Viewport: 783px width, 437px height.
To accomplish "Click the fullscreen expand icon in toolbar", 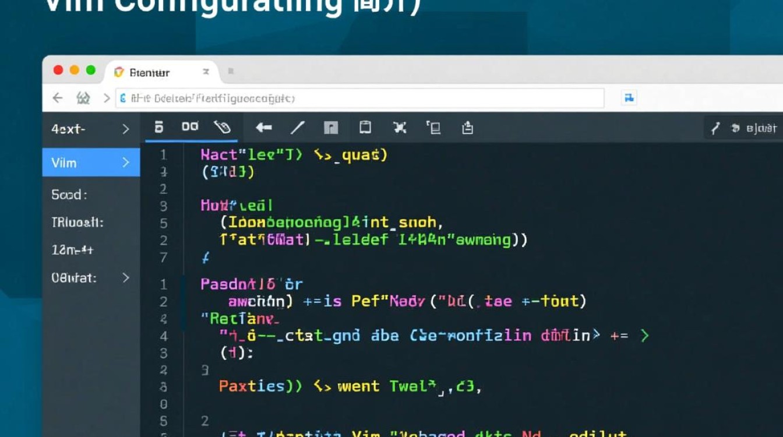I will point(400,128).
